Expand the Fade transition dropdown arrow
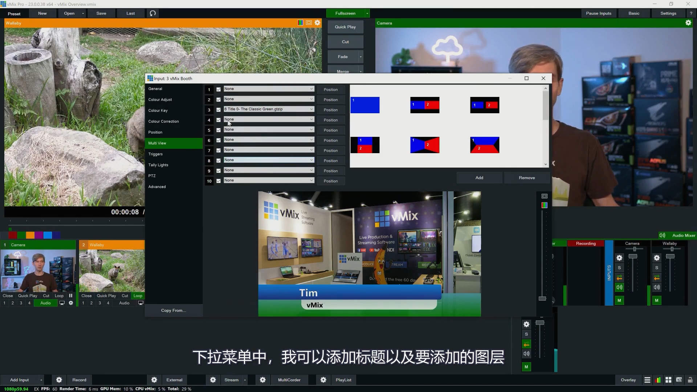The image size is (697, 392). point(360,57)
